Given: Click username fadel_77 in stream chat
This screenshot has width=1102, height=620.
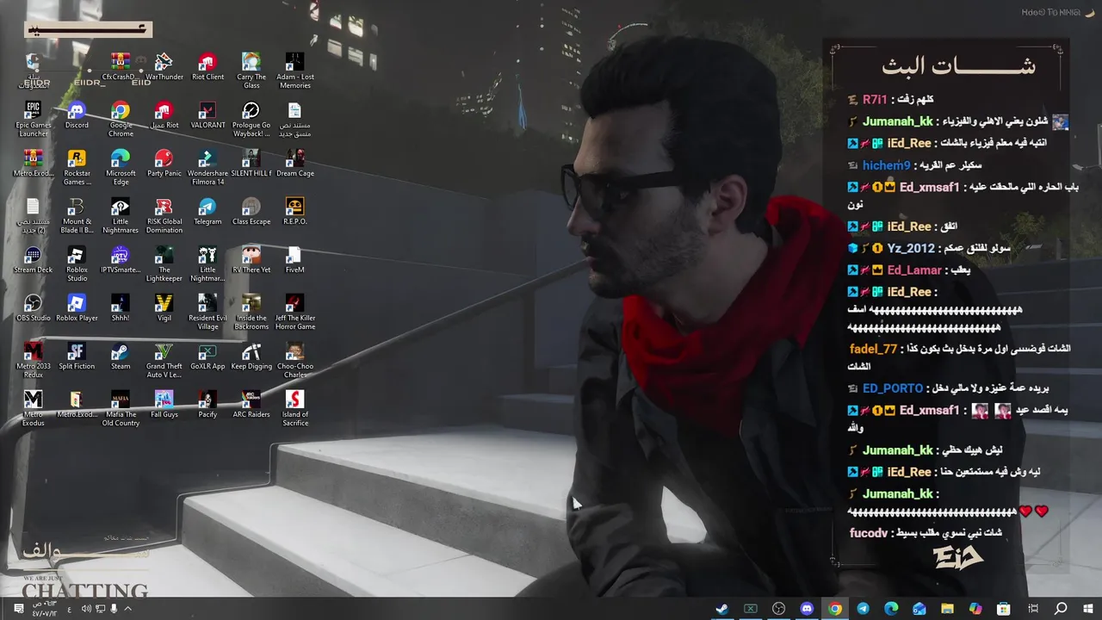Looking at the screenshot, I should pos(873,349).
